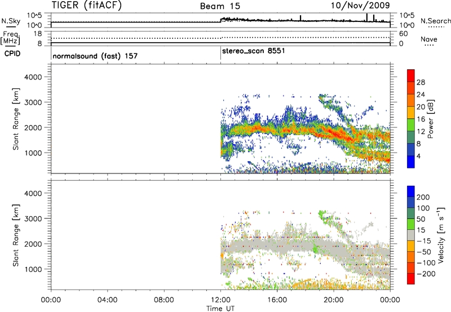The image size is (451, 312).
Task: Click the '18' frequency axis tick
Action: [x=37, y=34]
